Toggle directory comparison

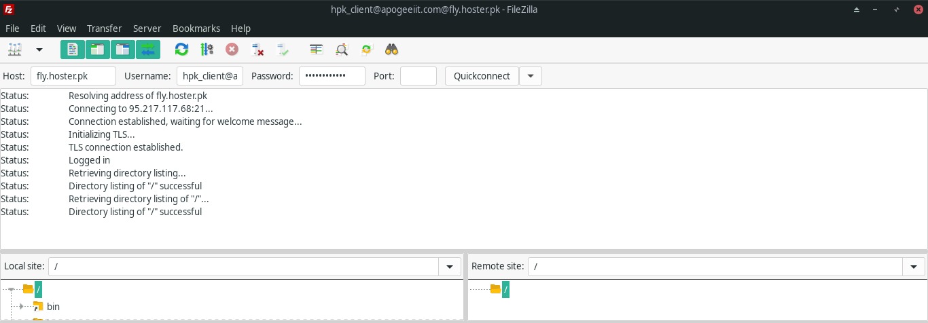point(342,50)
